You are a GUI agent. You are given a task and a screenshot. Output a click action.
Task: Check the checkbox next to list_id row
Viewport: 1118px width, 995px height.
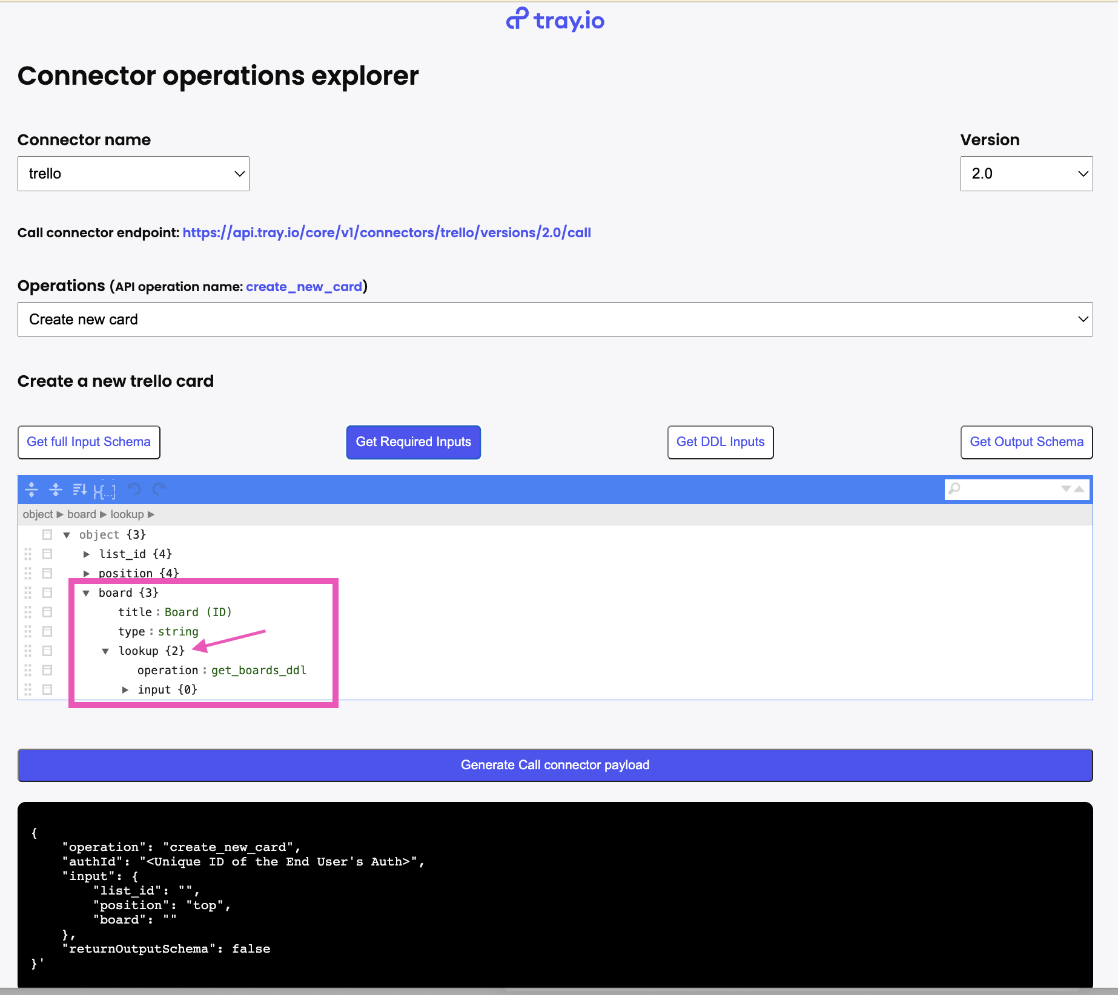pos(47,554)
